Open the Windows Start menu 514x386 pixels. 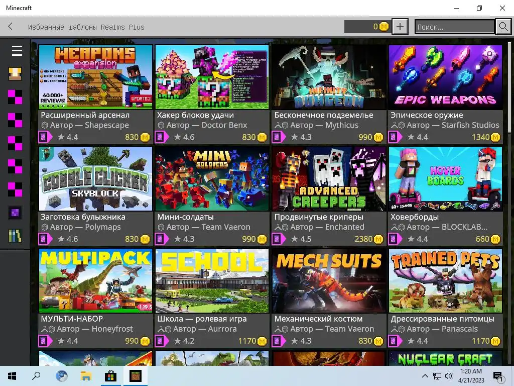[12, 376]
